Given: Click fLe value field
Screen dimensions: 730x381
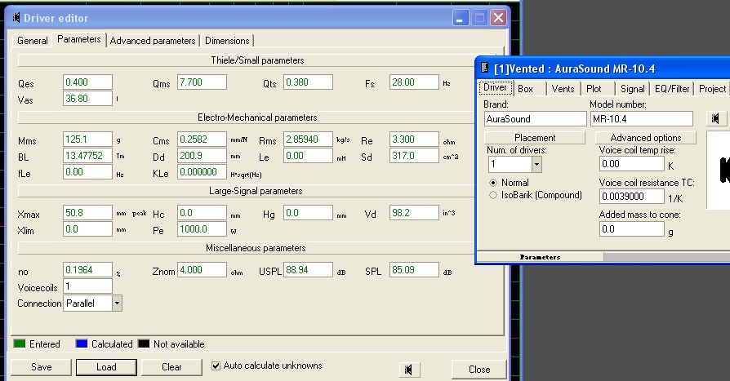Looking at the screenshot, I should [87, 172].
